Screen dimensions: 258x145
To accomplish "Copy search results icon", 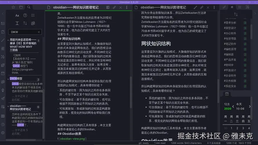I will tap(33, 23).
